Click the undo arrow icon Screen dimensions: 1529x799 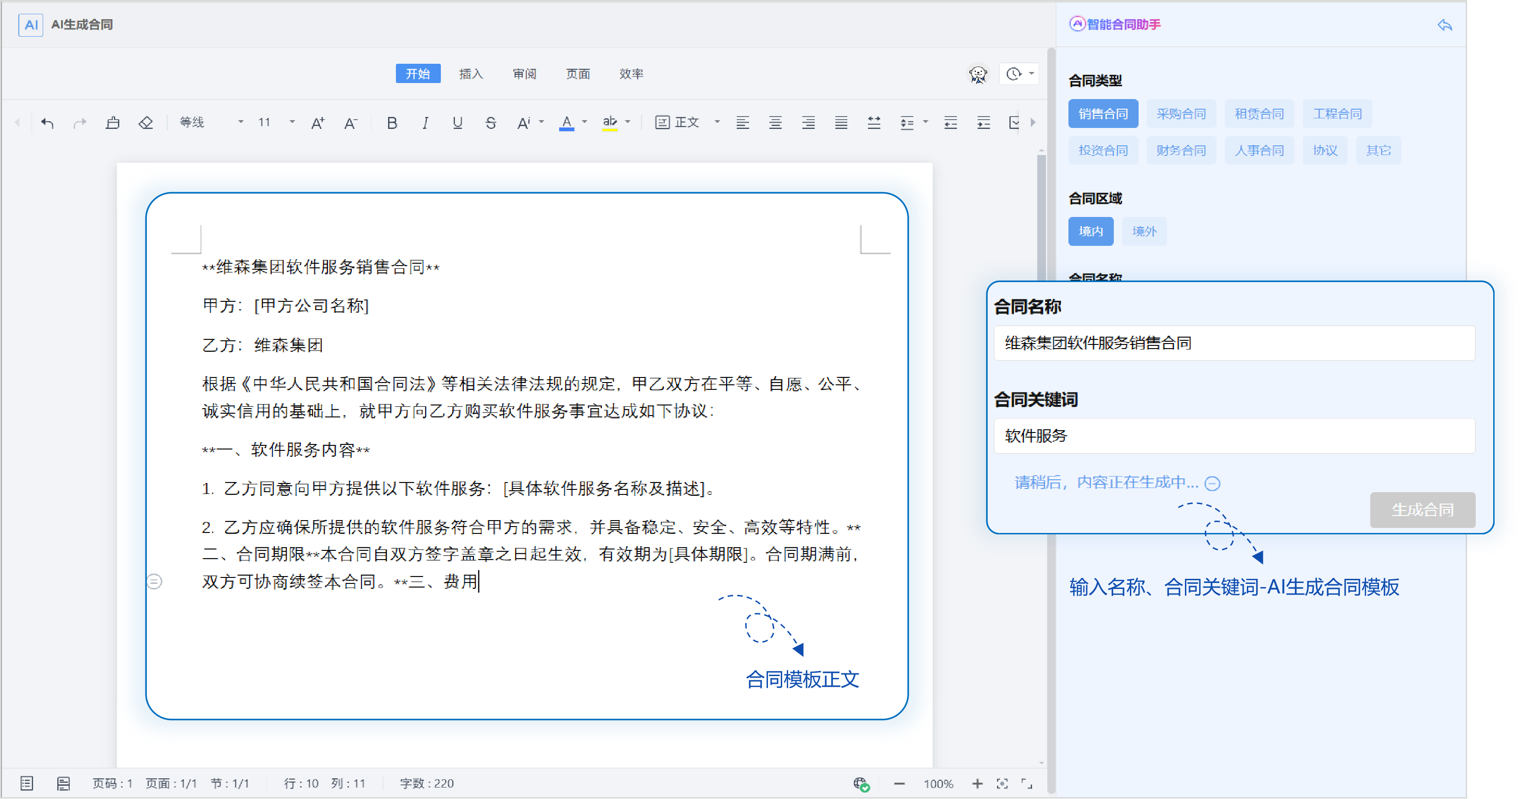(48, 123)
